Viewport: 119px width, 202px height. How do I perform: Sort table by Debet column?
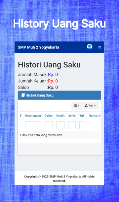(x=49, y=116)
